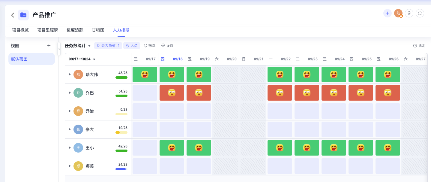Click the trash delete icon
Screen dimensions: 431x182
point(409,13)
